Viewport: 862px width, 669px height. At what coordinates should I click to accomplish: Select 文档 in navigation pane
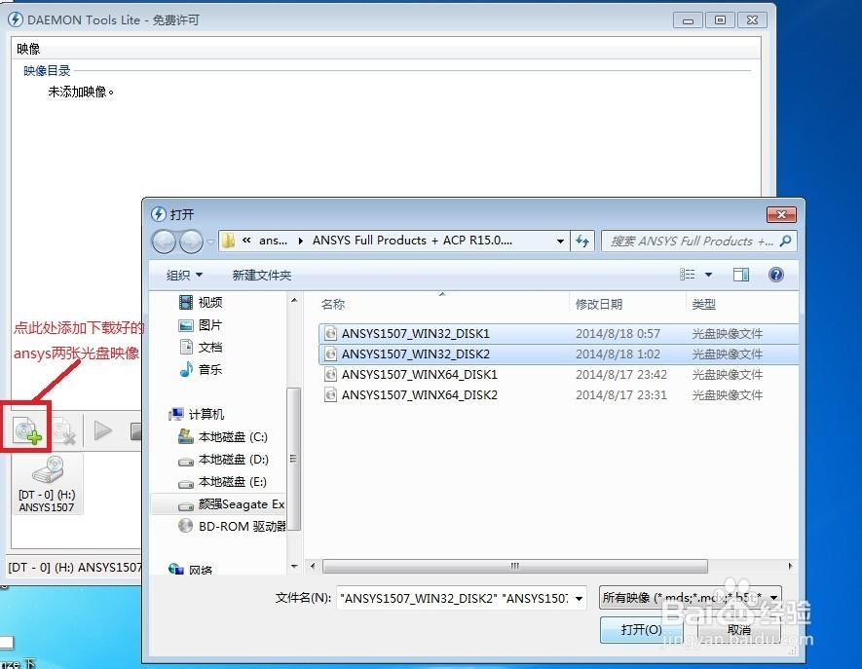[x=201, y=347]
